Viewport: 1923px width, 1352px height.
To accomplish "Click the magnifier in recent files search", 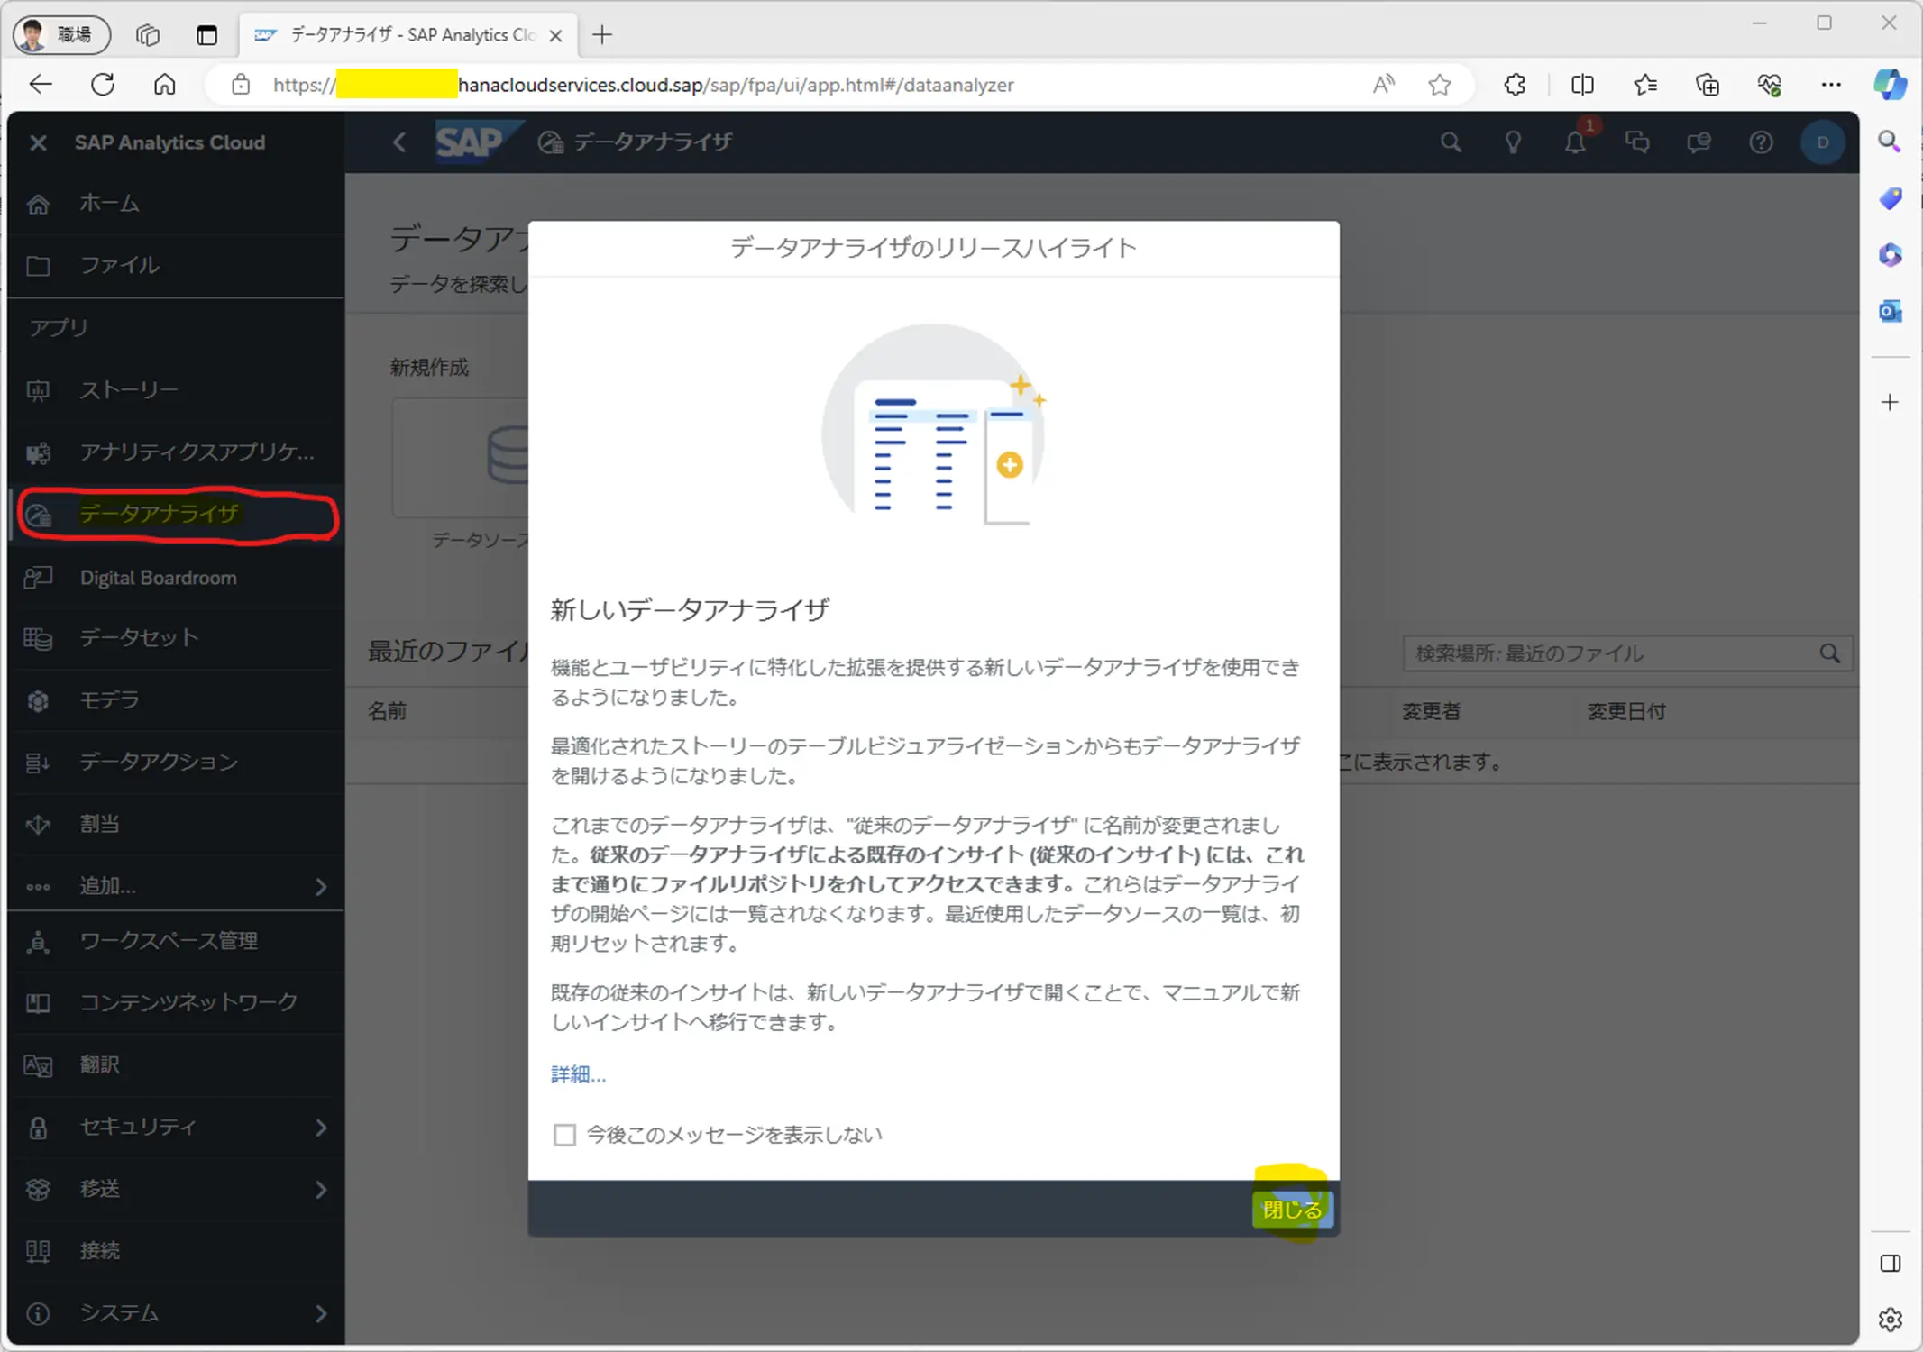I will (x=1829, y=653).
